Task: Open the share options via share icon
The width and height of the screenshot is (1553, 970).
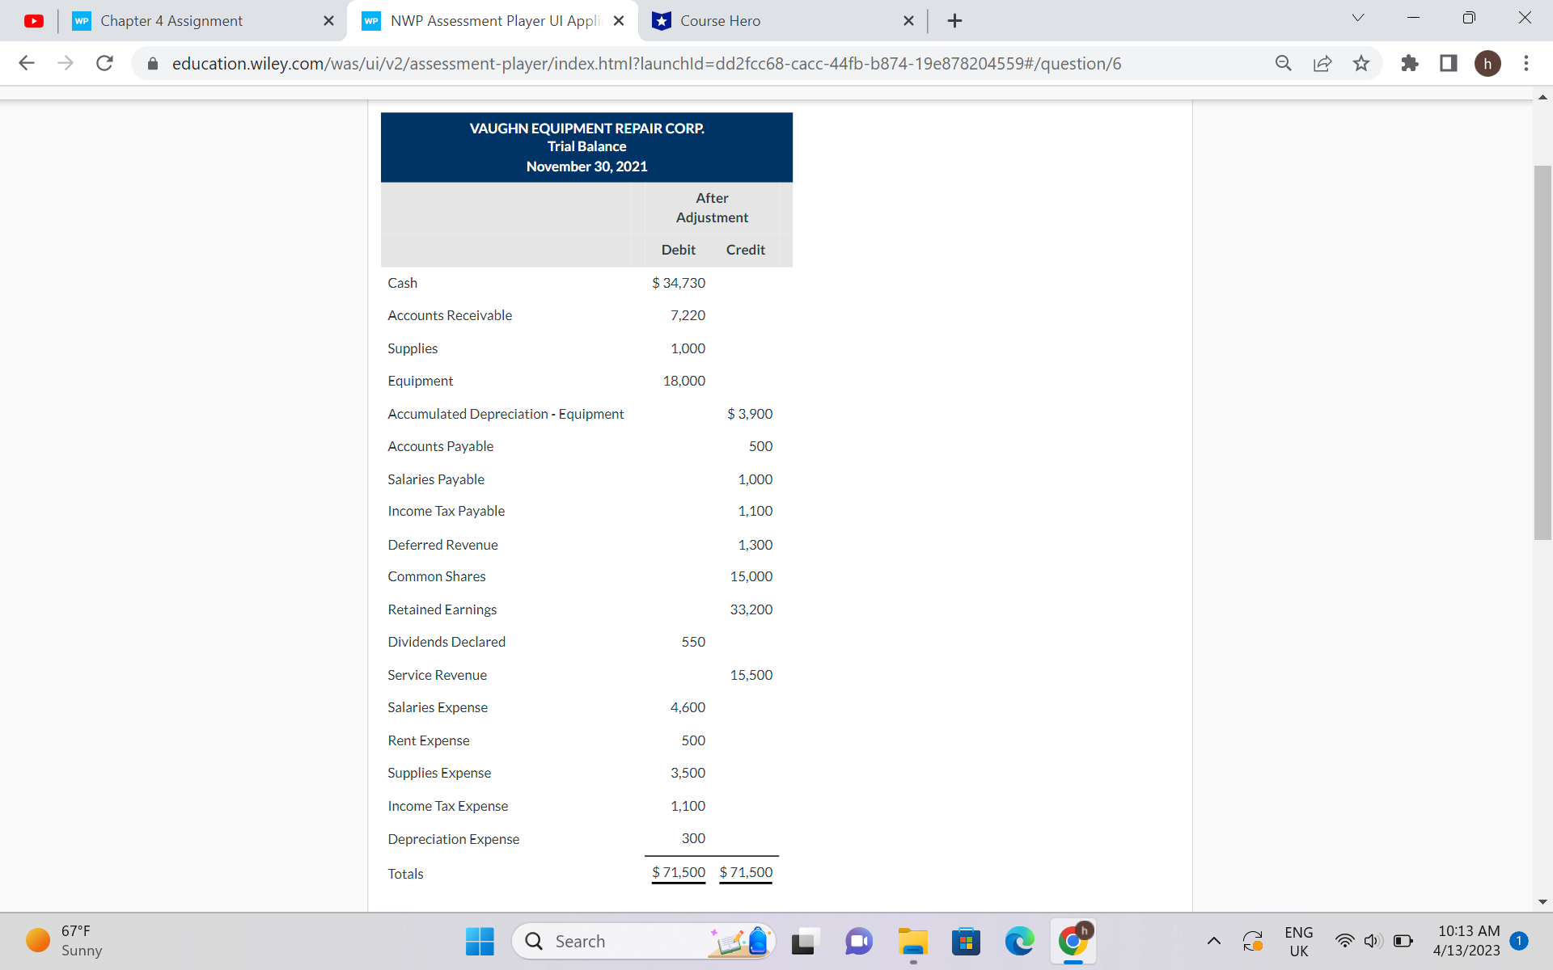Action: click(1322, 63)
